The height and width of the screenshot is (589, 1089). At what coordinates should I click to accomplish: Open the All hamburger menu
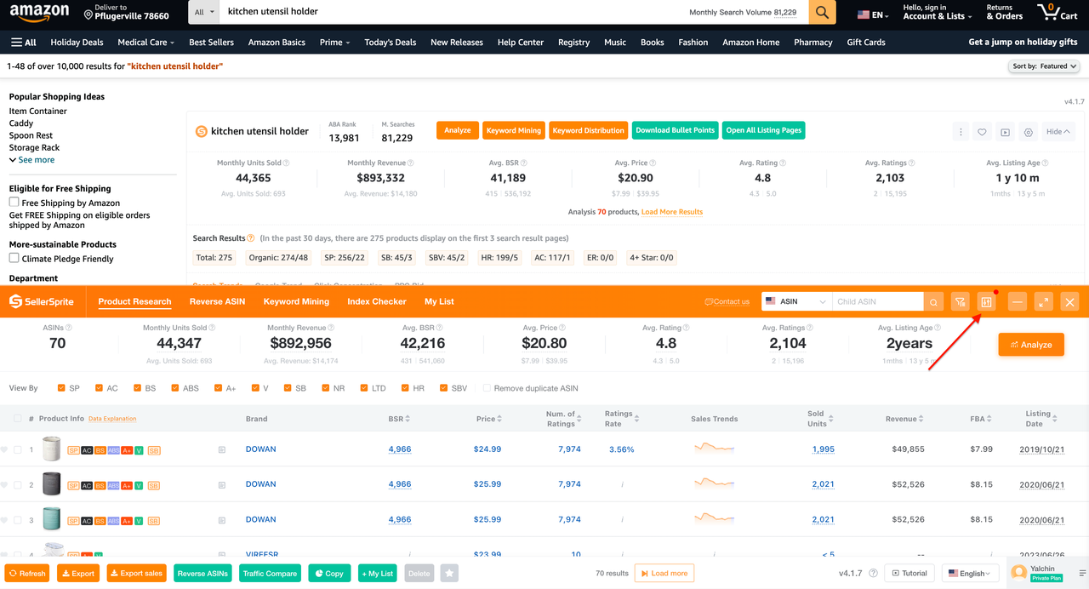point(24,42)
